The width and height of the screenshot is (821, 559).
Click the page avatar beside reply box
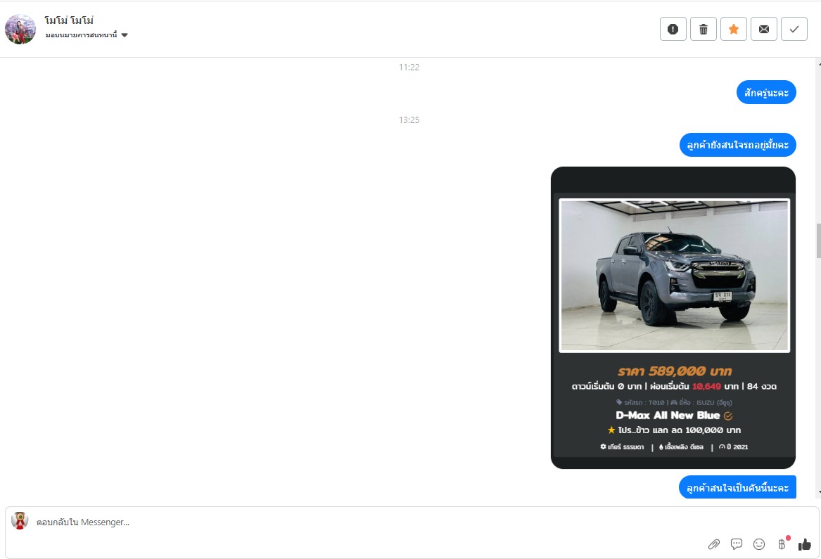pyautogui.click(x=20, y=521)
